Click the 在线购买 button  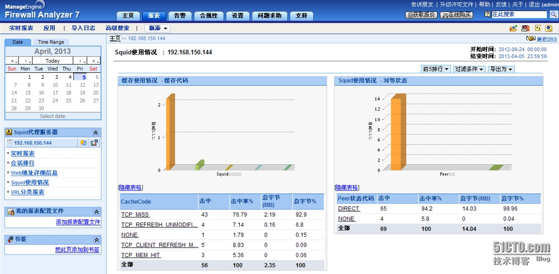[x=456, y=15]
